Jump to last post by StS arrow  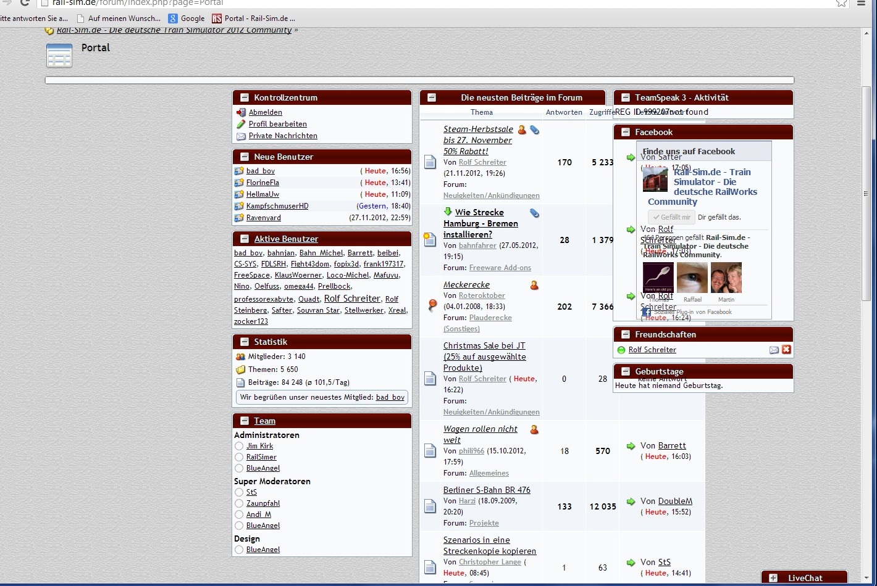[631, 563]
